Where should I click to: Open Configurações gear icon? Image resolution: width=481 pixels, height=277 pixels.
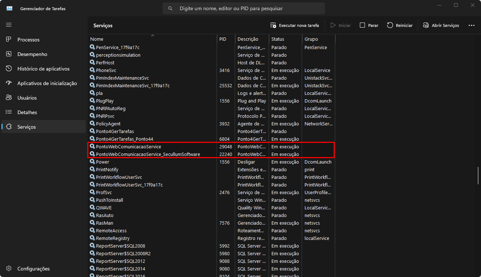tap(9, 269)
